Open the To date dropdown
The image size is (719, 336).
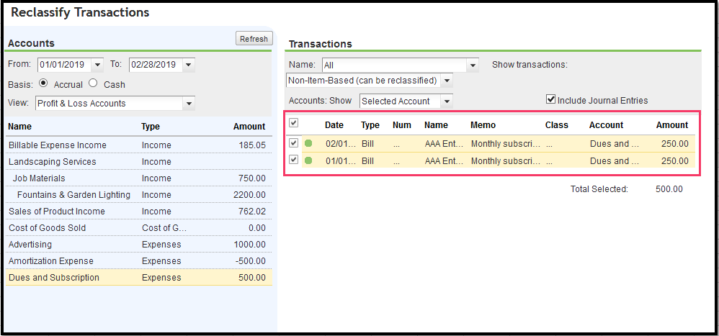189,65
